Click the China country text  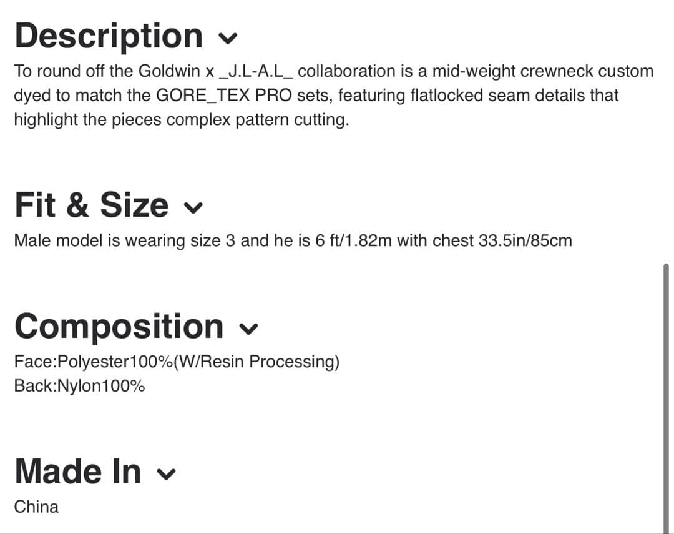[x=36, y=507]
